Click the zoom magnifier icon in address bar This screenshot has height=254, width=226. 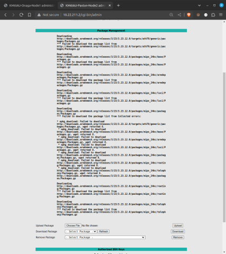171,15
